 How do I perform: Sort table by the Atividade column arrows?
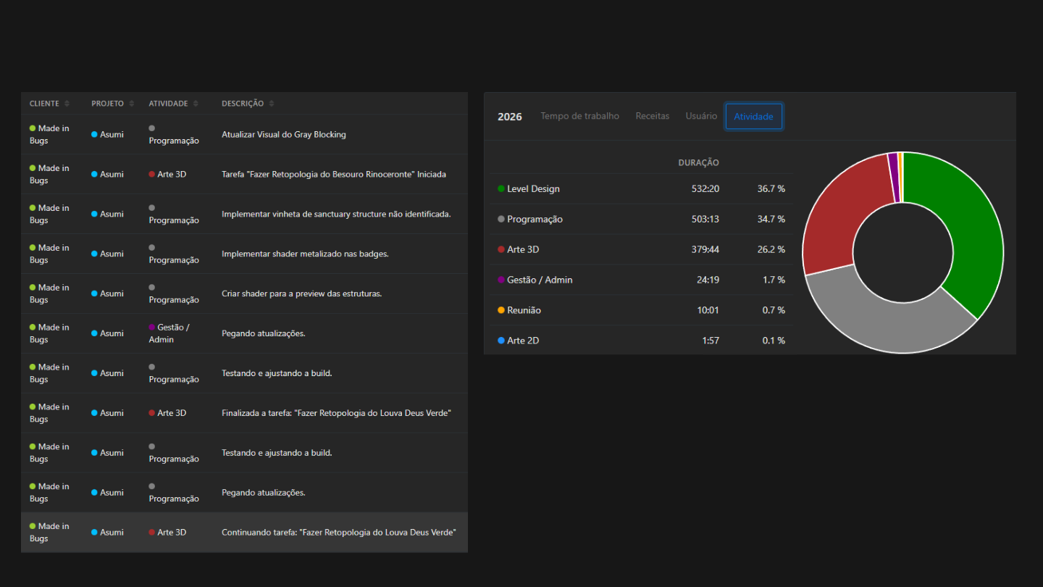[x=196, y=104]
